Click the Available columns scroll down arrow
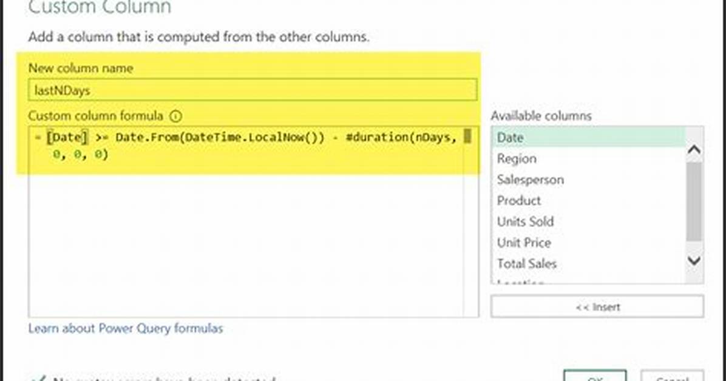 point(694,261)
